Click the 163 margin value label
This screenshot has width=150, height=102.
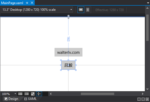[68, 39]
